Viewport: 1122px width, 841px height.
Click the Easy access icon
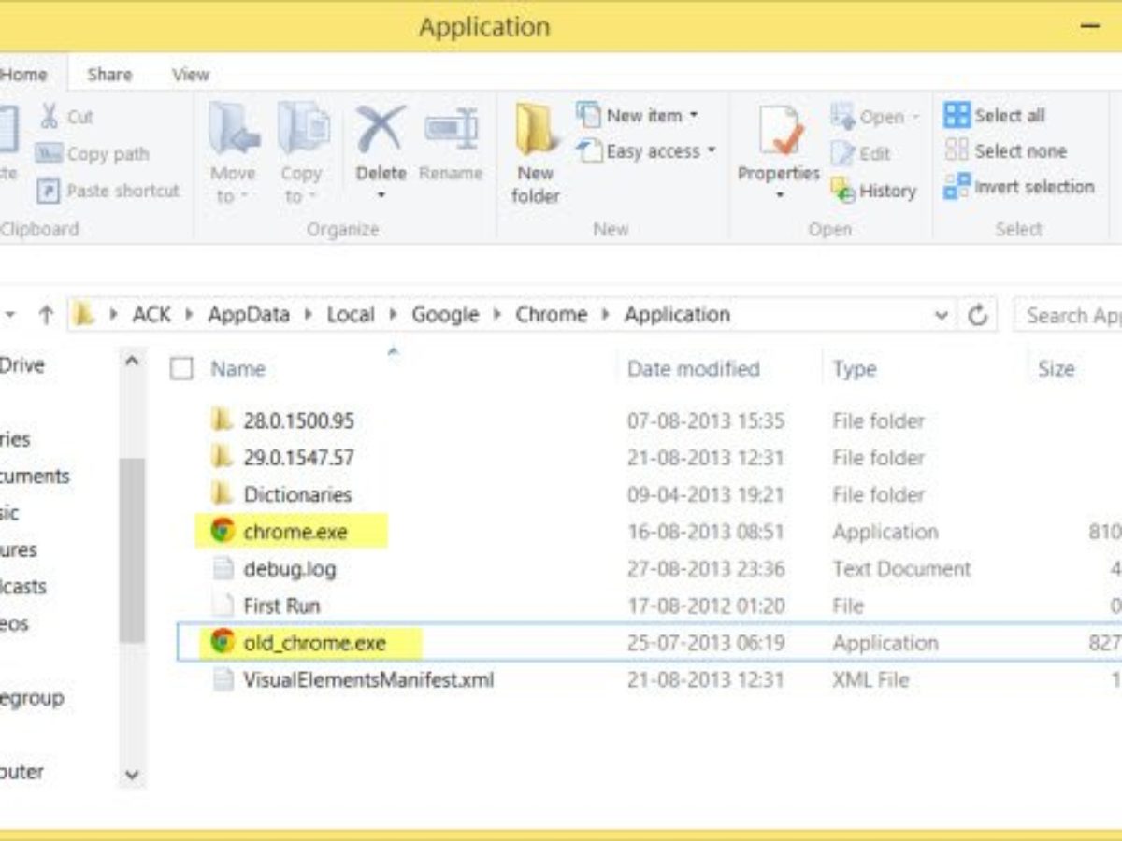(589, 151)
